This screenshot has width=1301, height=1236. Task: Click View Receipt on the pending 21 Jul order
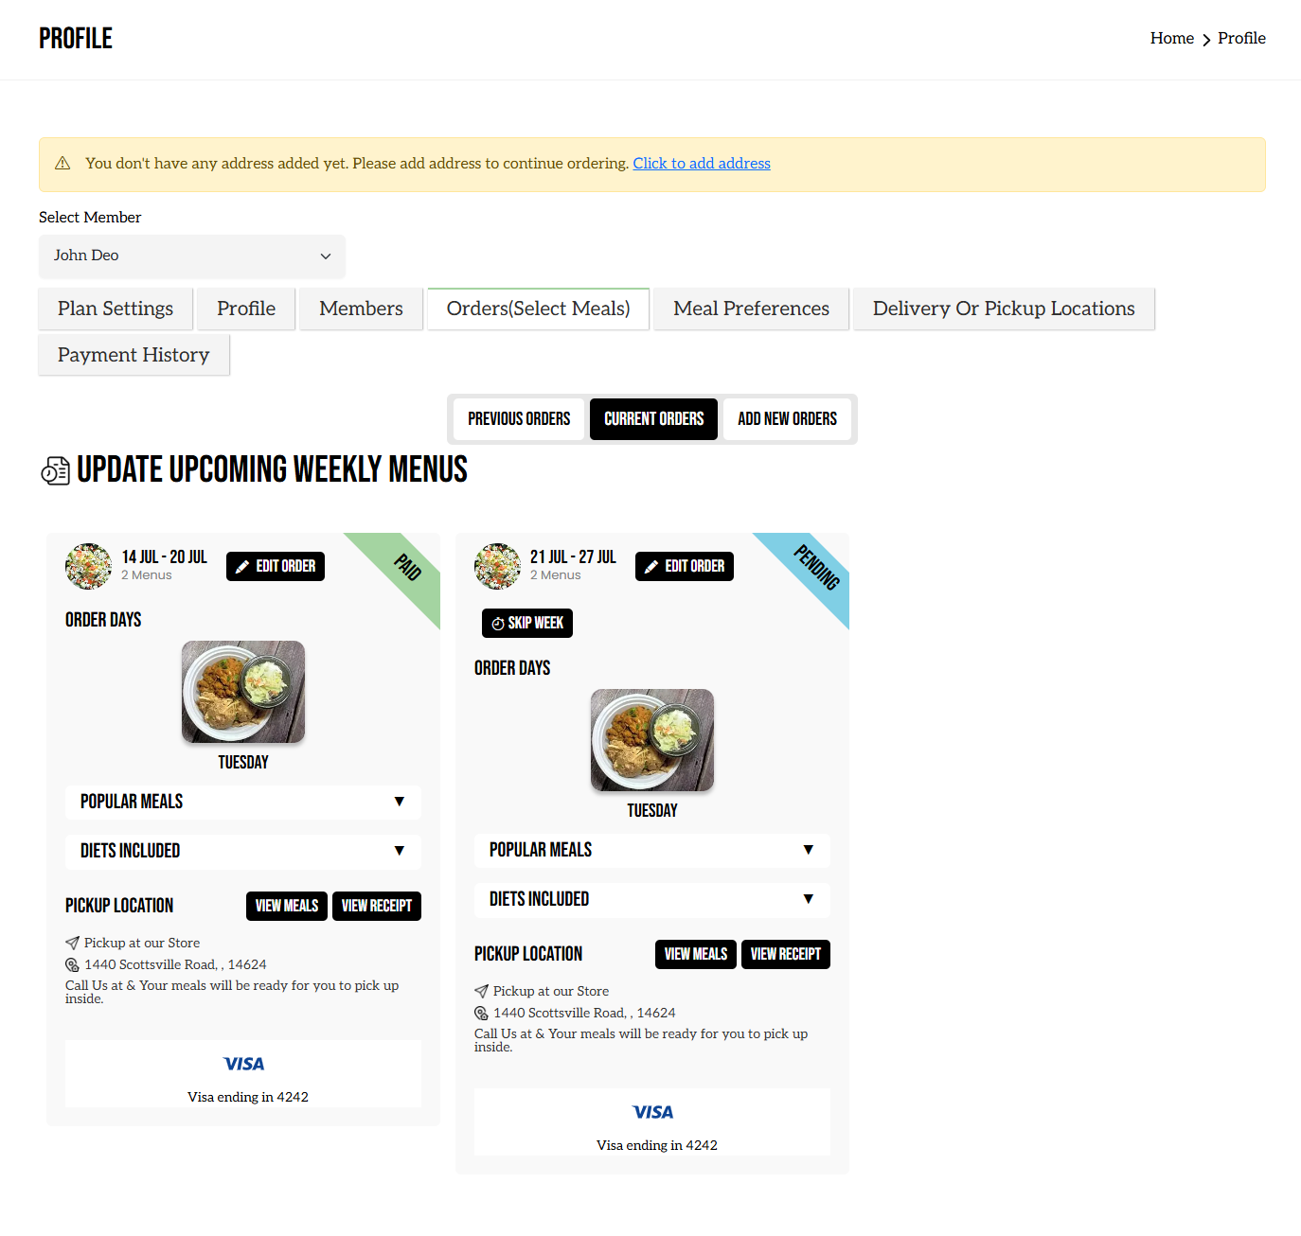pos(785,954)
